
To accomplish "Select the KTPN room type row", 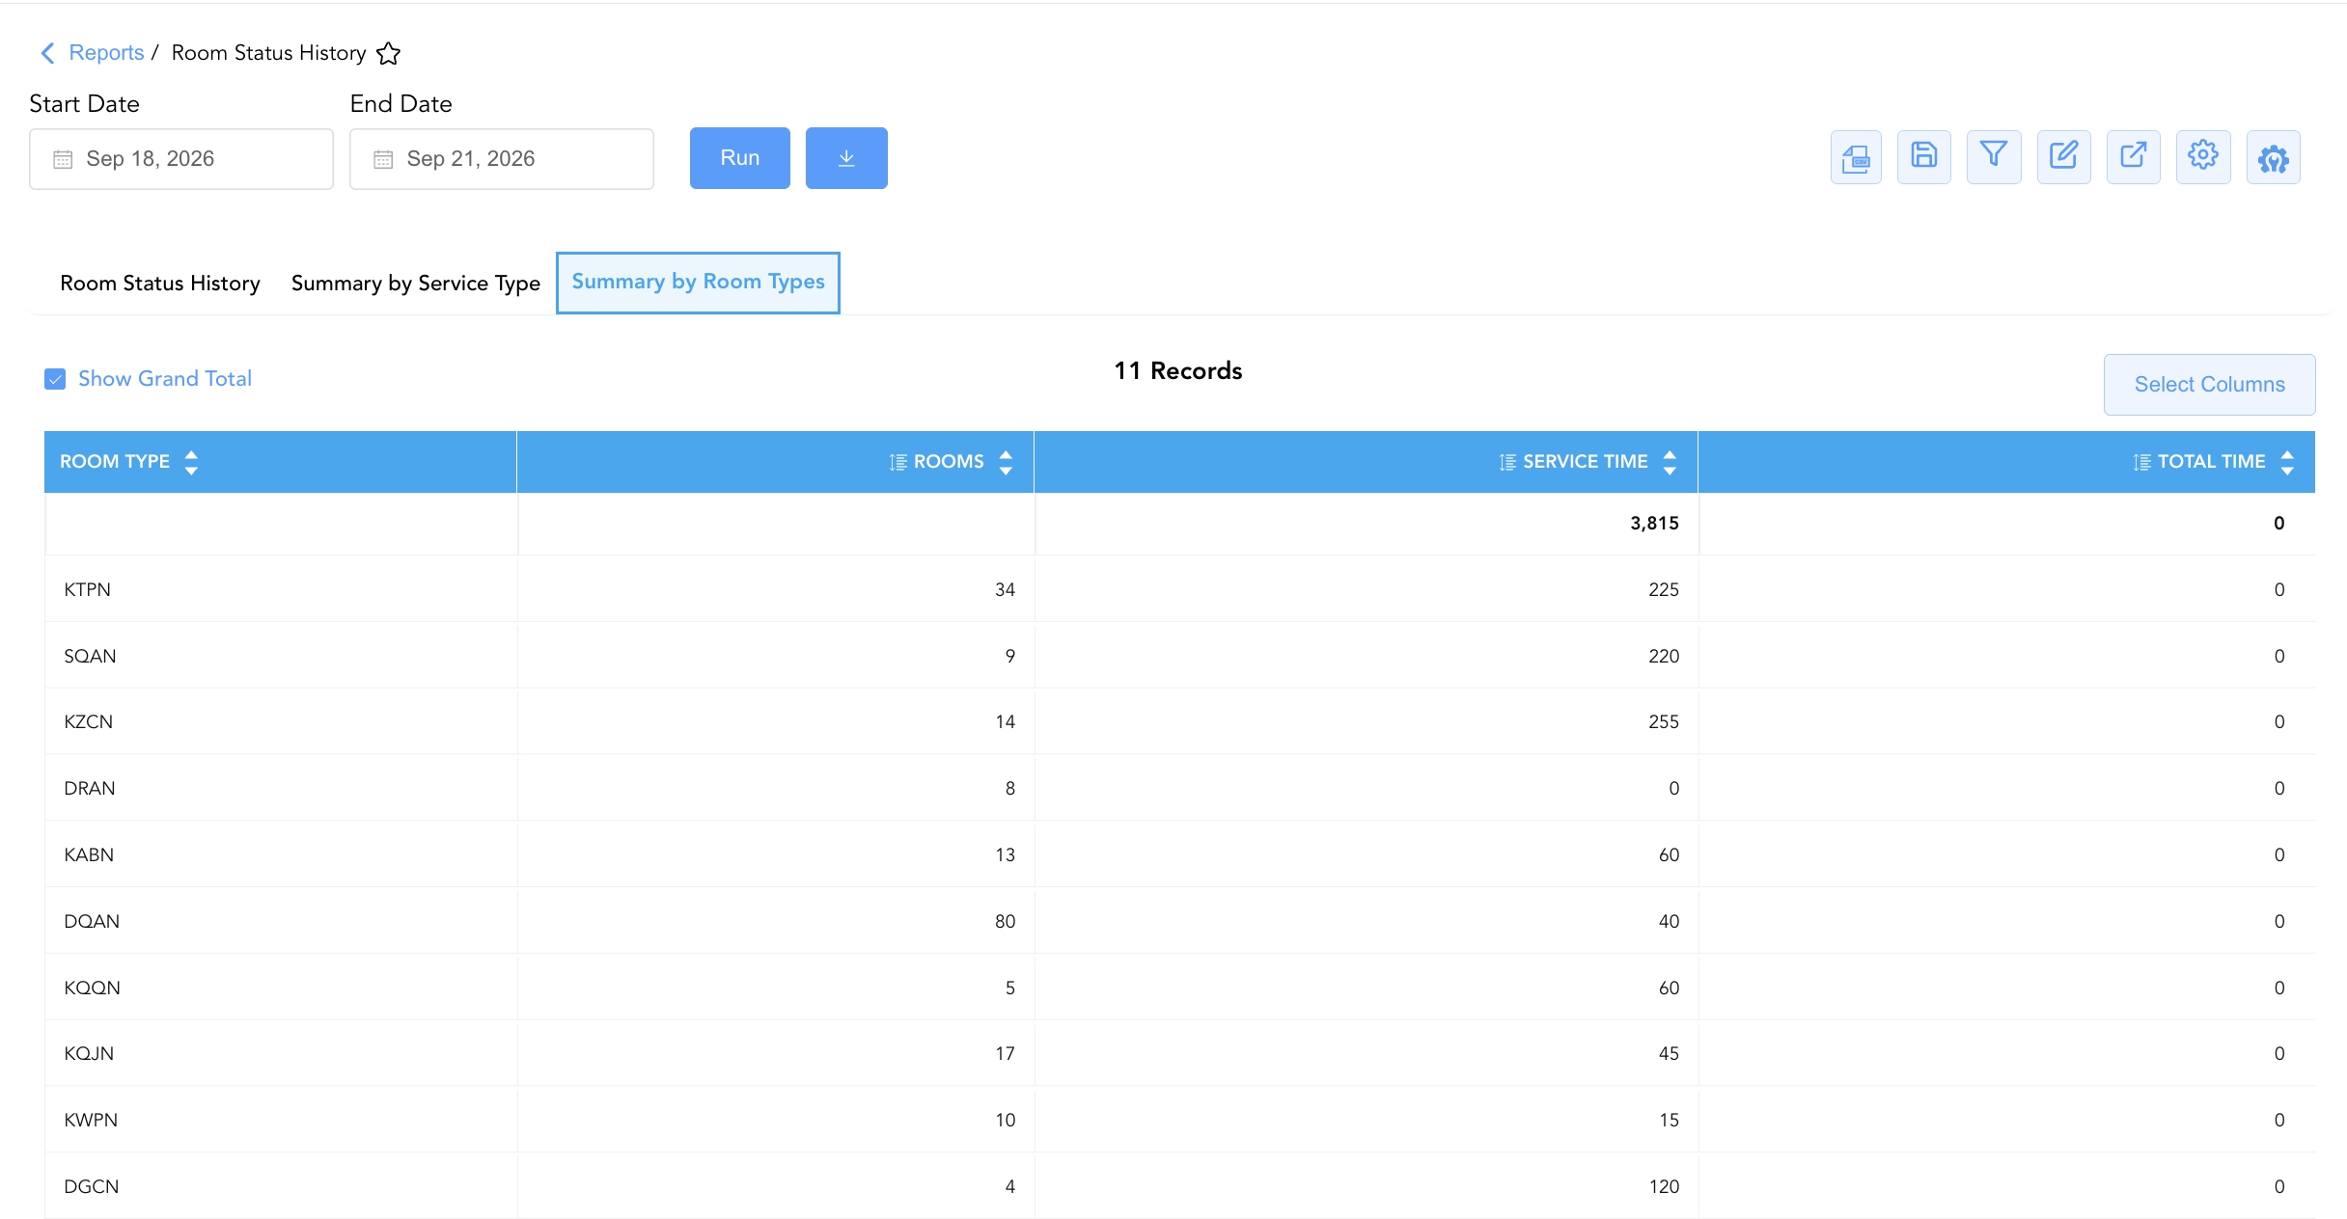I will (x=1179, y=589).
